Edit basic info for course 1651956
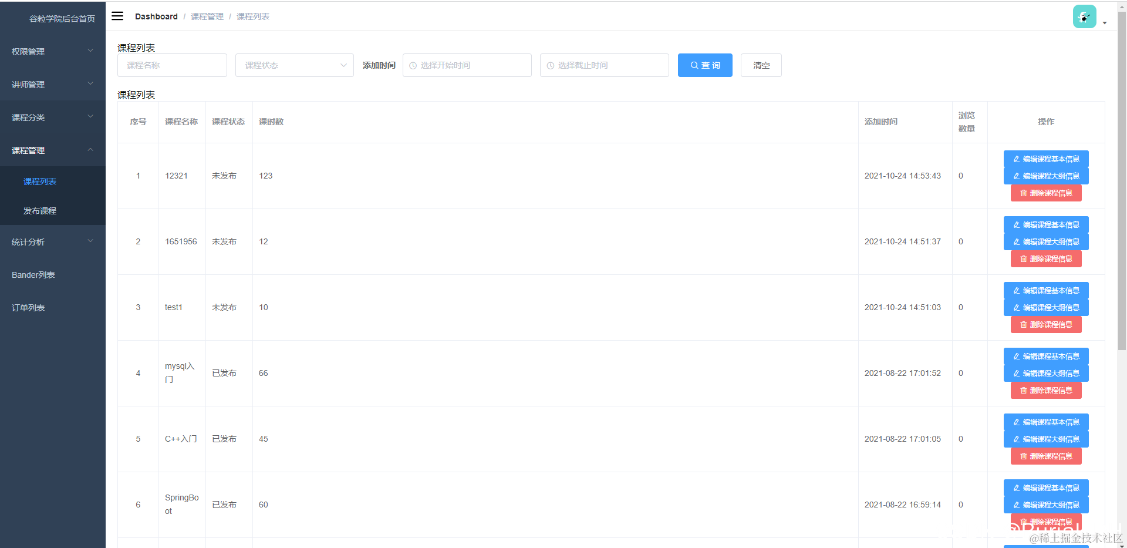1127x548 pixels. coord(1046,225)
